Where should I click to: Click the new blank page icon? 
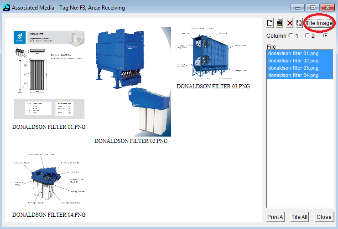coord(270,23)
